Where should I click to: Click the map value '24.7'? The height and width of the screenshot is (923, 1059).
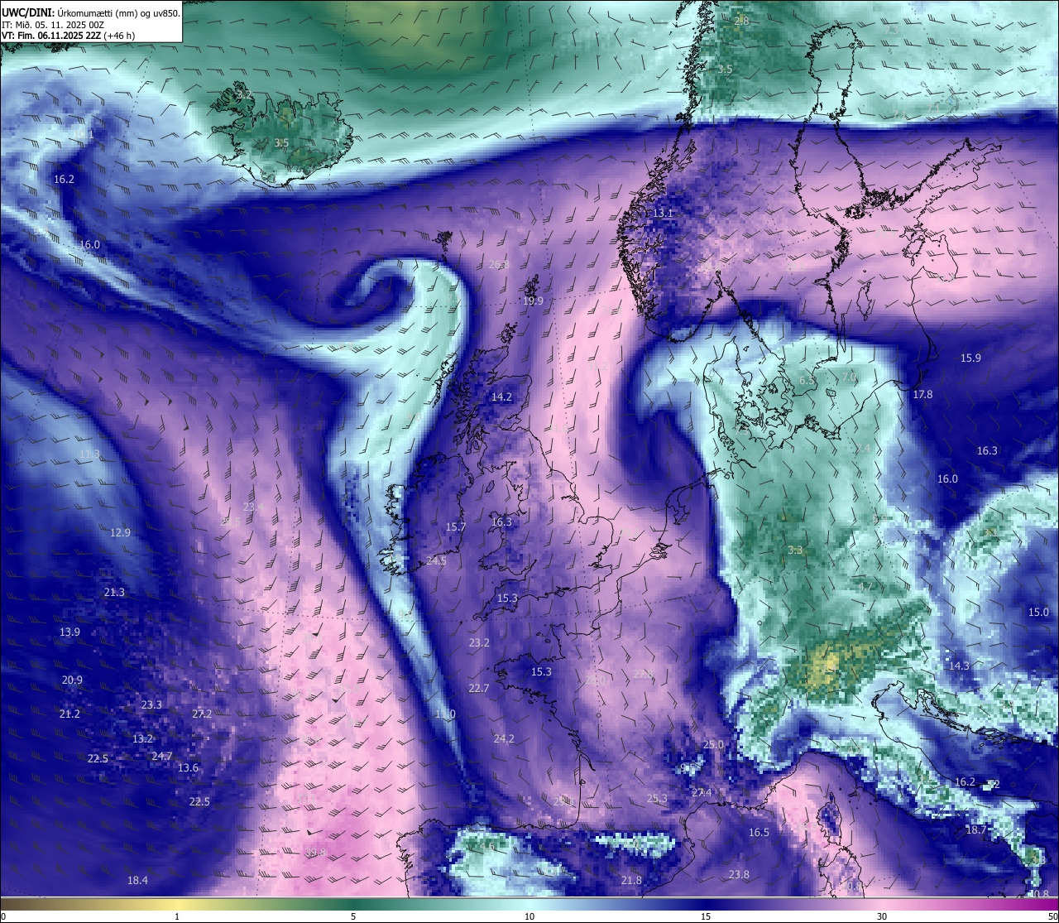pos(162,757)
